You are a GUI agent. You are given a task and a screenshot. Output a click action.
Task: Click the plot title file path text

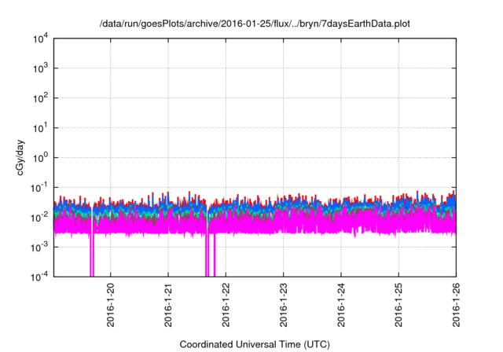click(x=255, y=24)
